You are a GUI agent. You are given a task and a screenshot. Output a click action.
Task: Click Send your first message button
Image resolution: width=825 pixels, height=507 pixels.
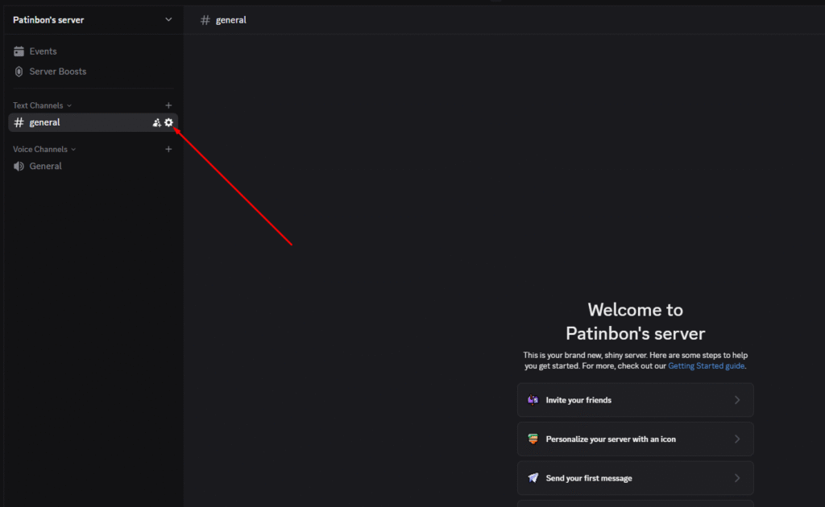[635, 477]
